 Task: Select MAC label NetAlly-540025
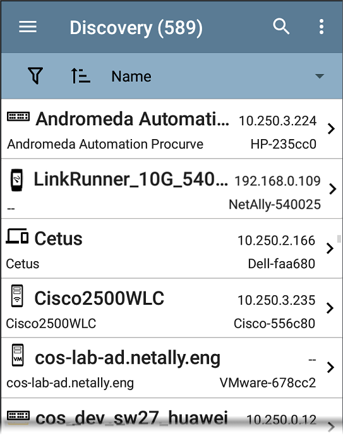click(x=275, y=204)
